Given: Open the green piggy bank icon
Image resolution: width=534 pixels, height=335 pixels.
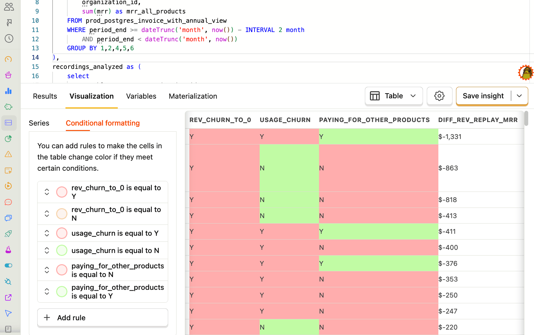Looking at the screenshot, I should click(9, 107).
